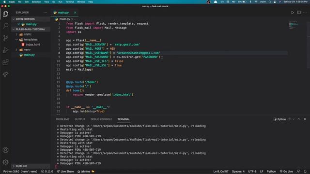This screenshot has width=310, height=174.
Task: Change language mode Python in status bar
Action: [271, 172]
